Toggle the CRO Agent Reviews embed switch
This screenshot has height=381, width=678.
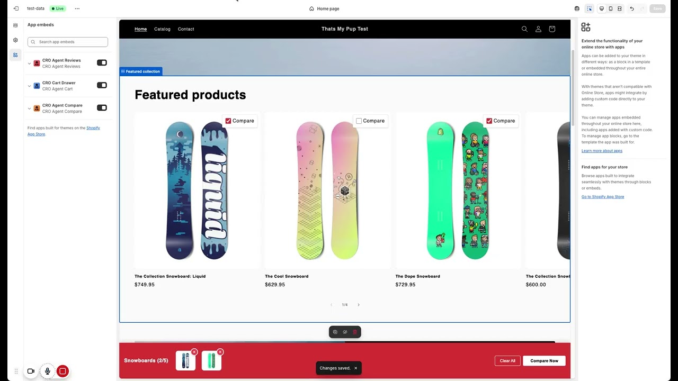click(x=102, y=62)
